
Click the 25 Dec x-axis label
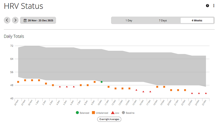click(204, 103)
